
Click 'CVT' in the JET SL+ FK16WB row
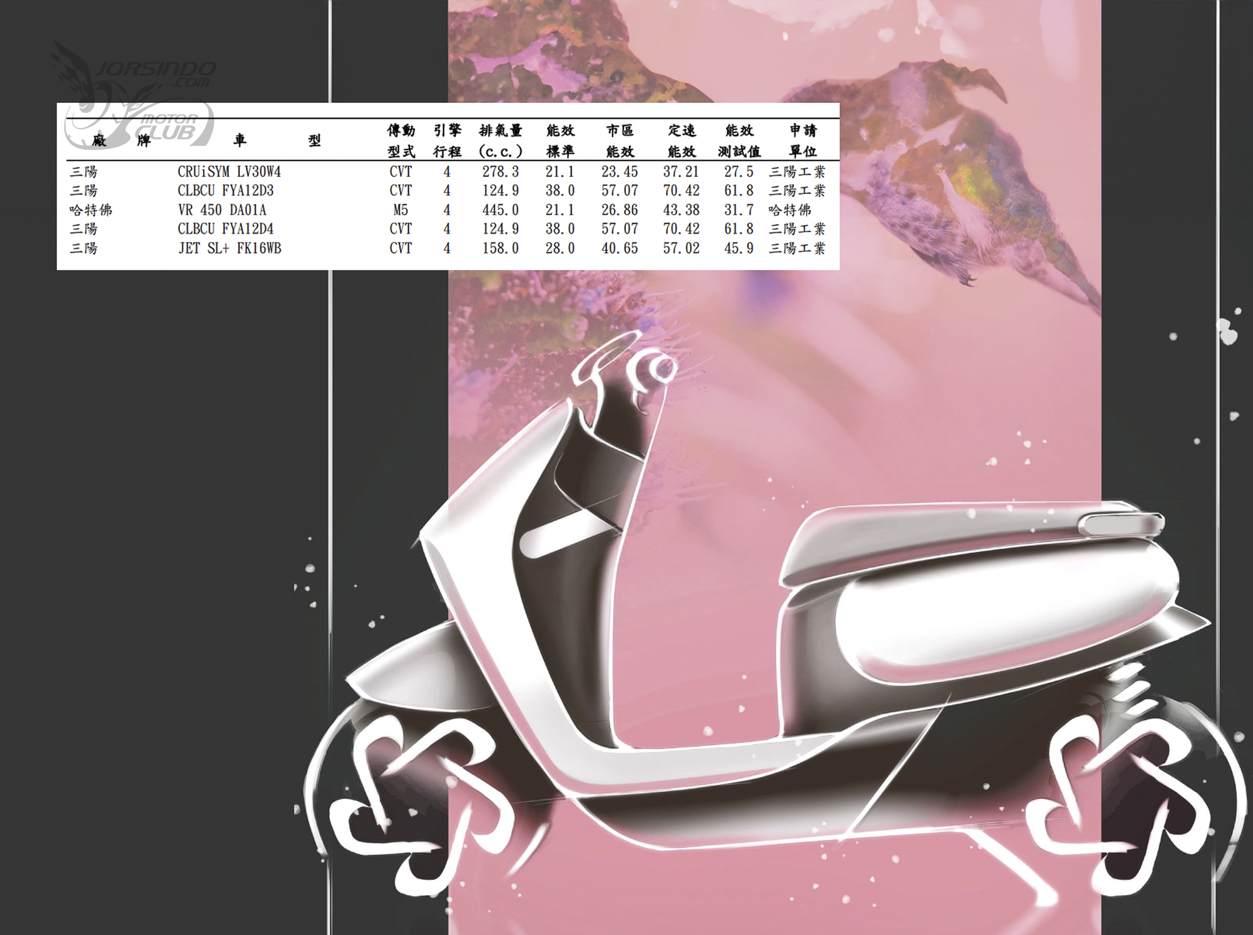coord(401,248)
